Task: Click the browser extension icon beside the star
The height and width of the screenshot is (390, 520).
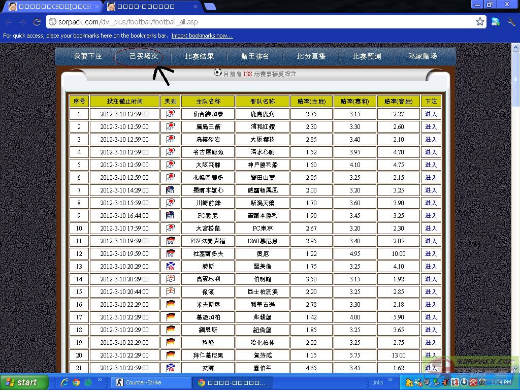Action: (496, 22)
